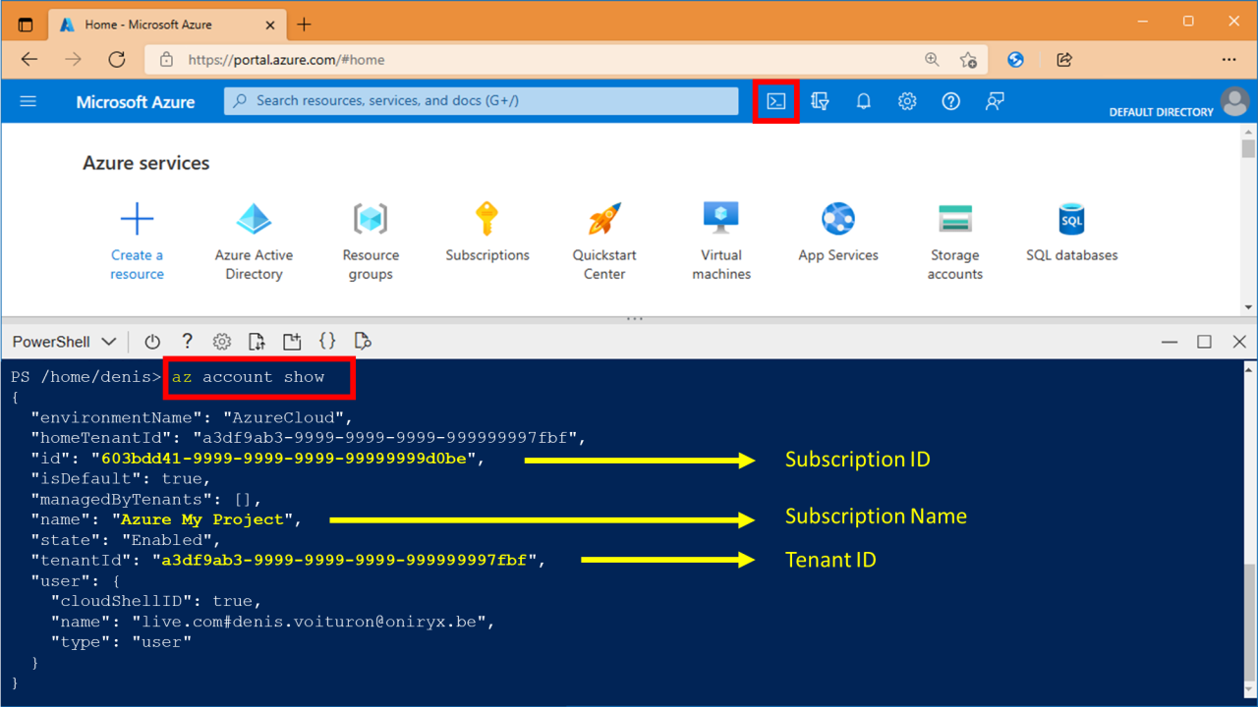
Task: Open Web preview icon in shell toolbar
Action: (363, 342)
